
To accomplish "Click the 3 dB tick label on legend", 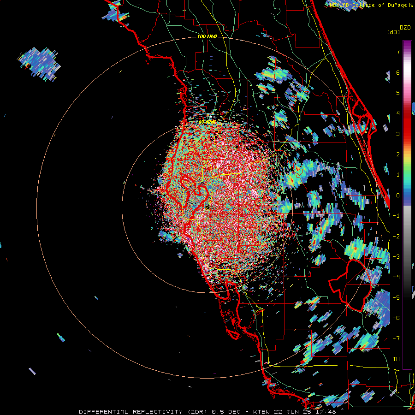I will 398,134.
